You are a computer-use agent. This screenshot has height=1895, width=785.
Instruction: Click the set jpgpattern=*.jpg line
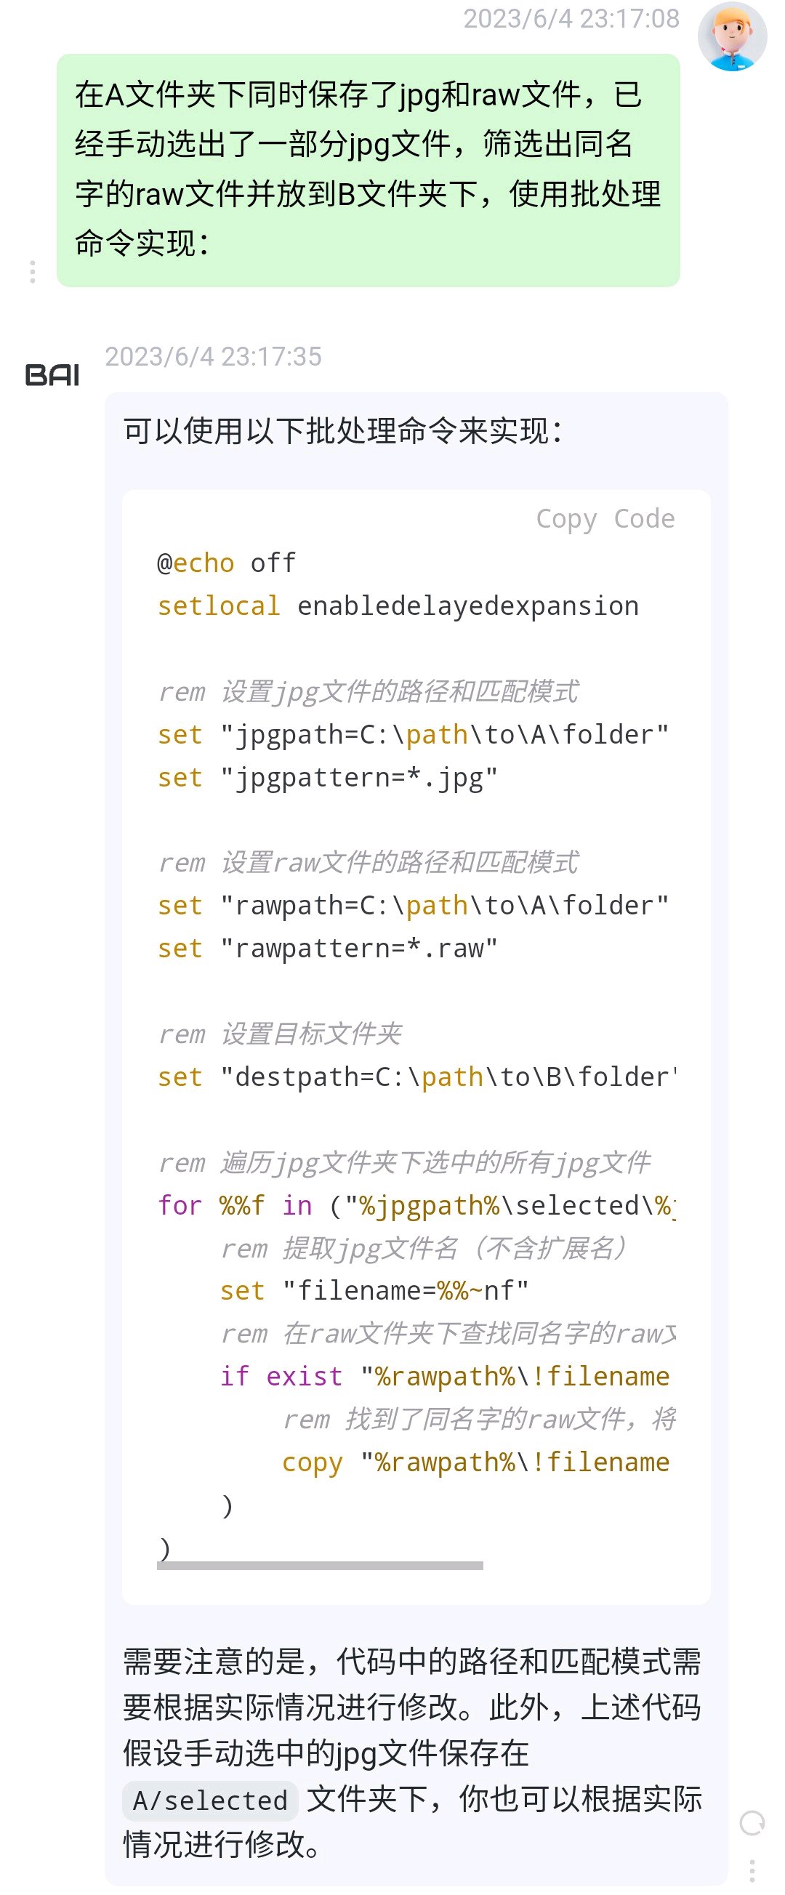point(328,778)
